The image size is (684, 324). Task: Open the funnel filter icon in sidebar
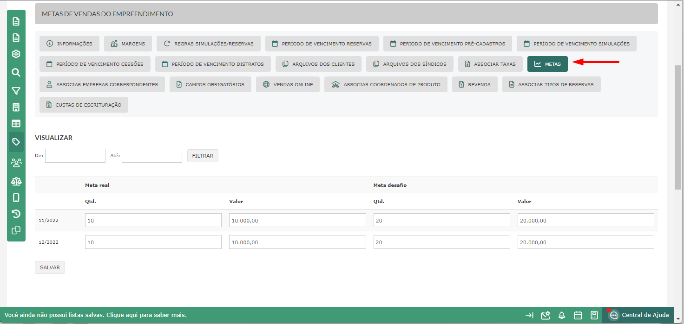[16, 90]
